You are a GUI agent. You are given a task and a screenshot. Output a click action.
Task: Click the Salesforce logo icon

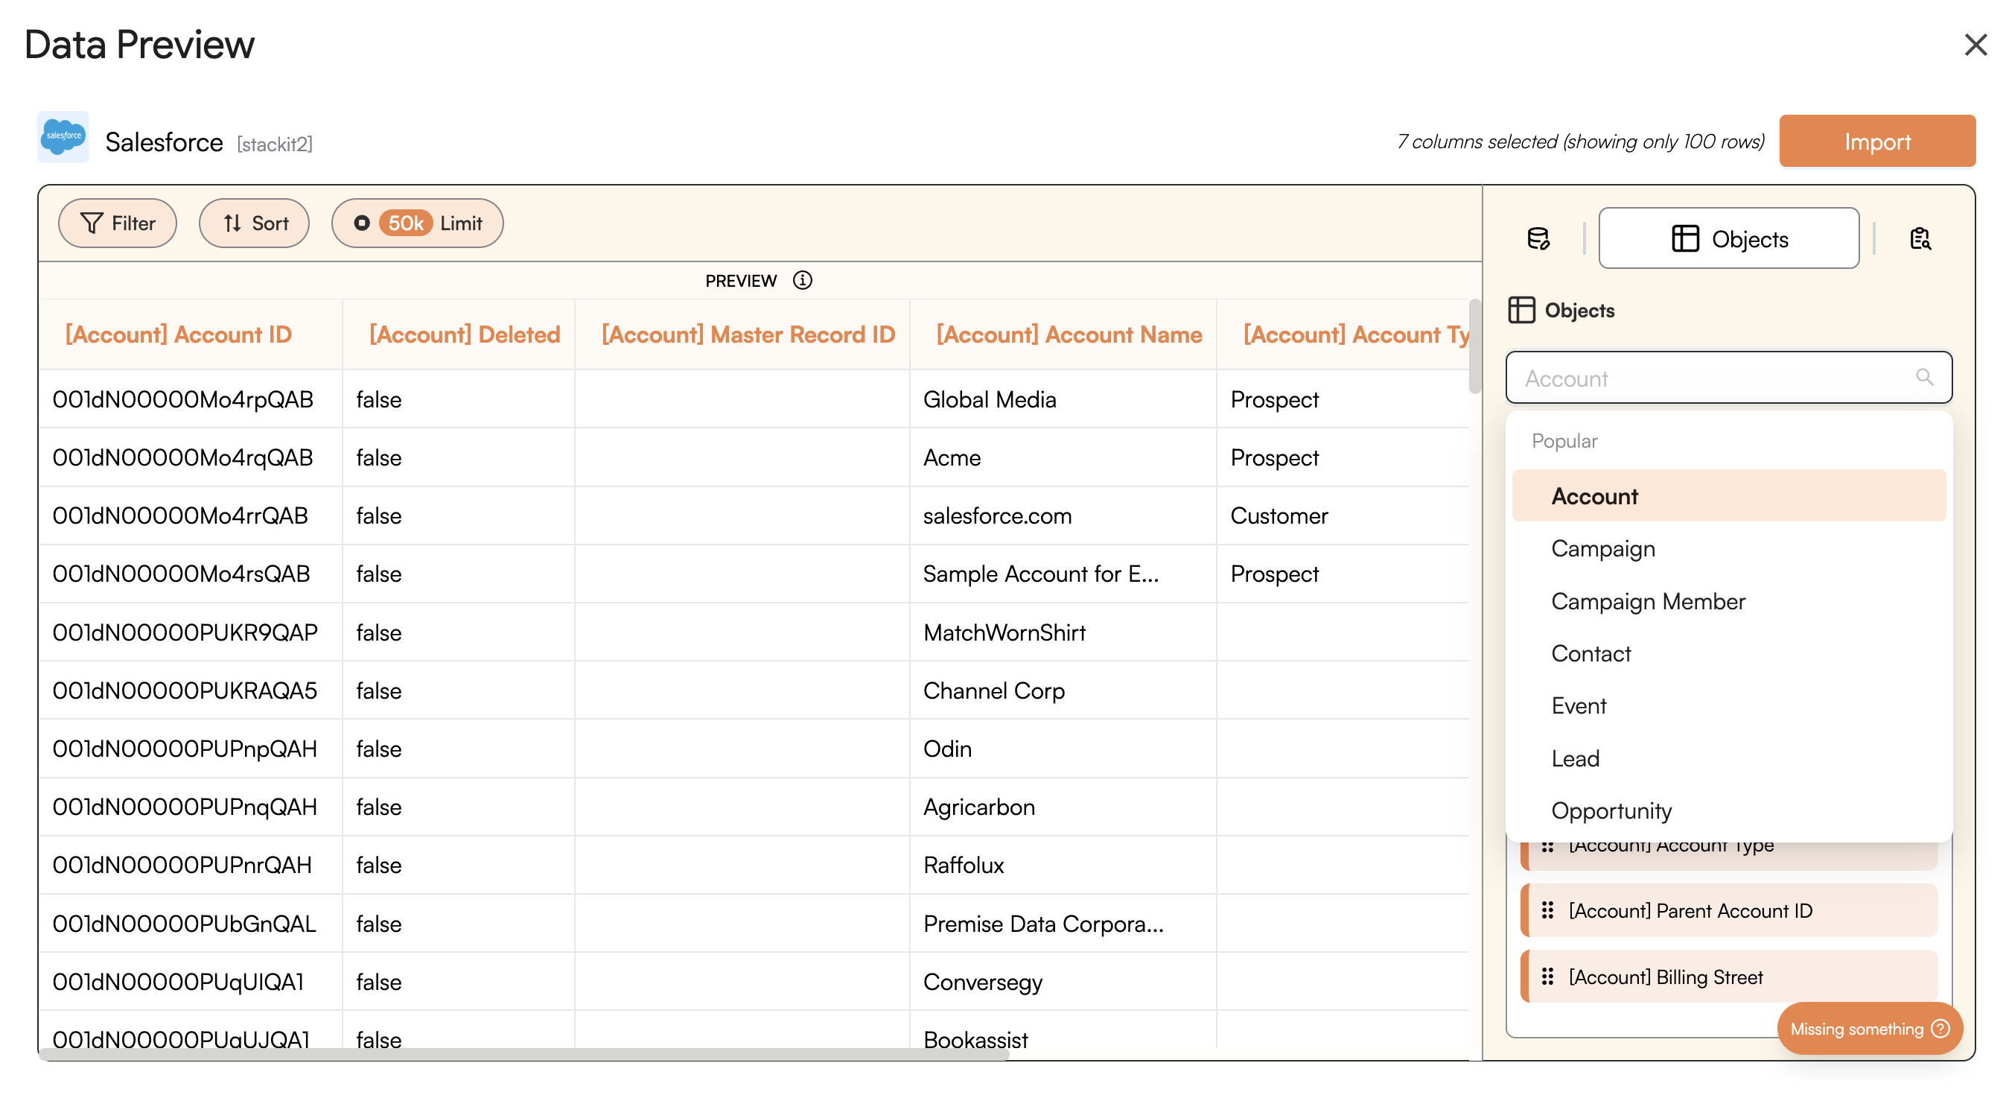click(x=63, y=137)
